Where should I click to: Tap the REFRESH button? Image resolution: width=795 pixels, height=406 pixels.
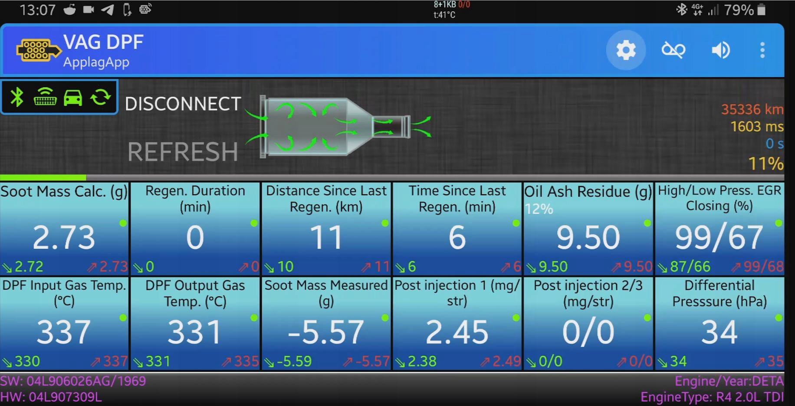[x=183, y=152]
